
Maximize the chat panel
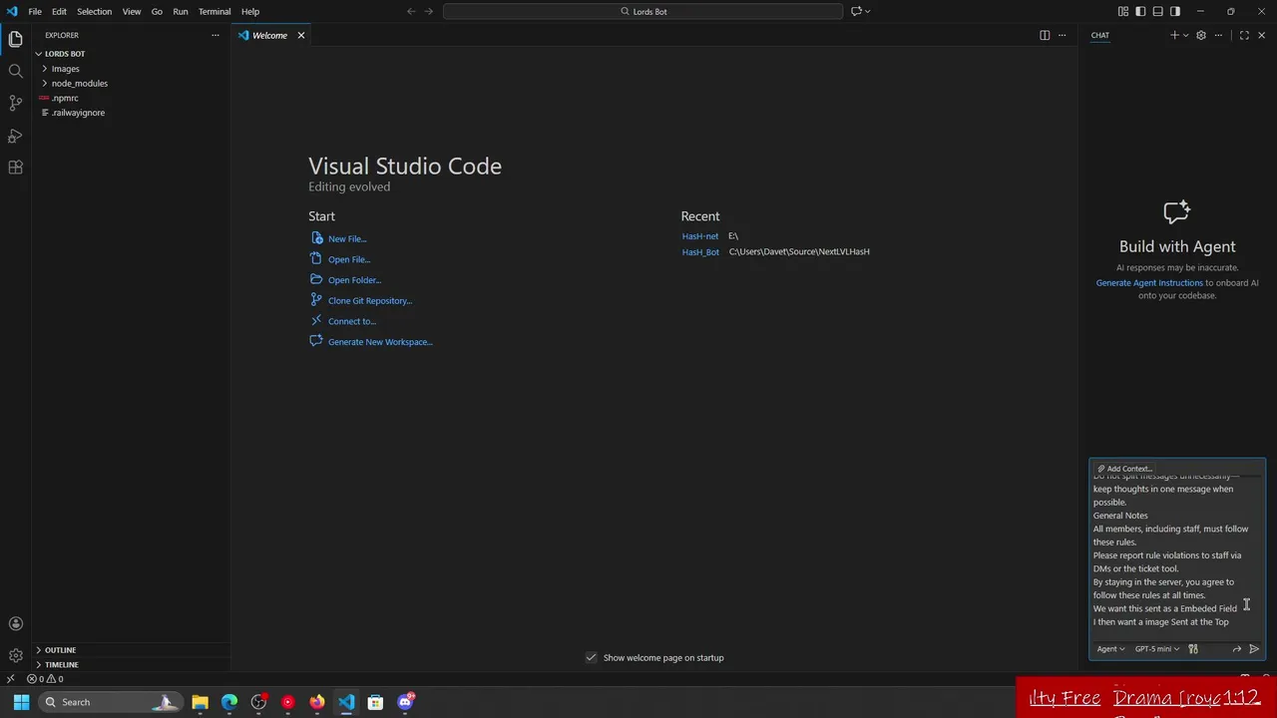point(1244,35)
